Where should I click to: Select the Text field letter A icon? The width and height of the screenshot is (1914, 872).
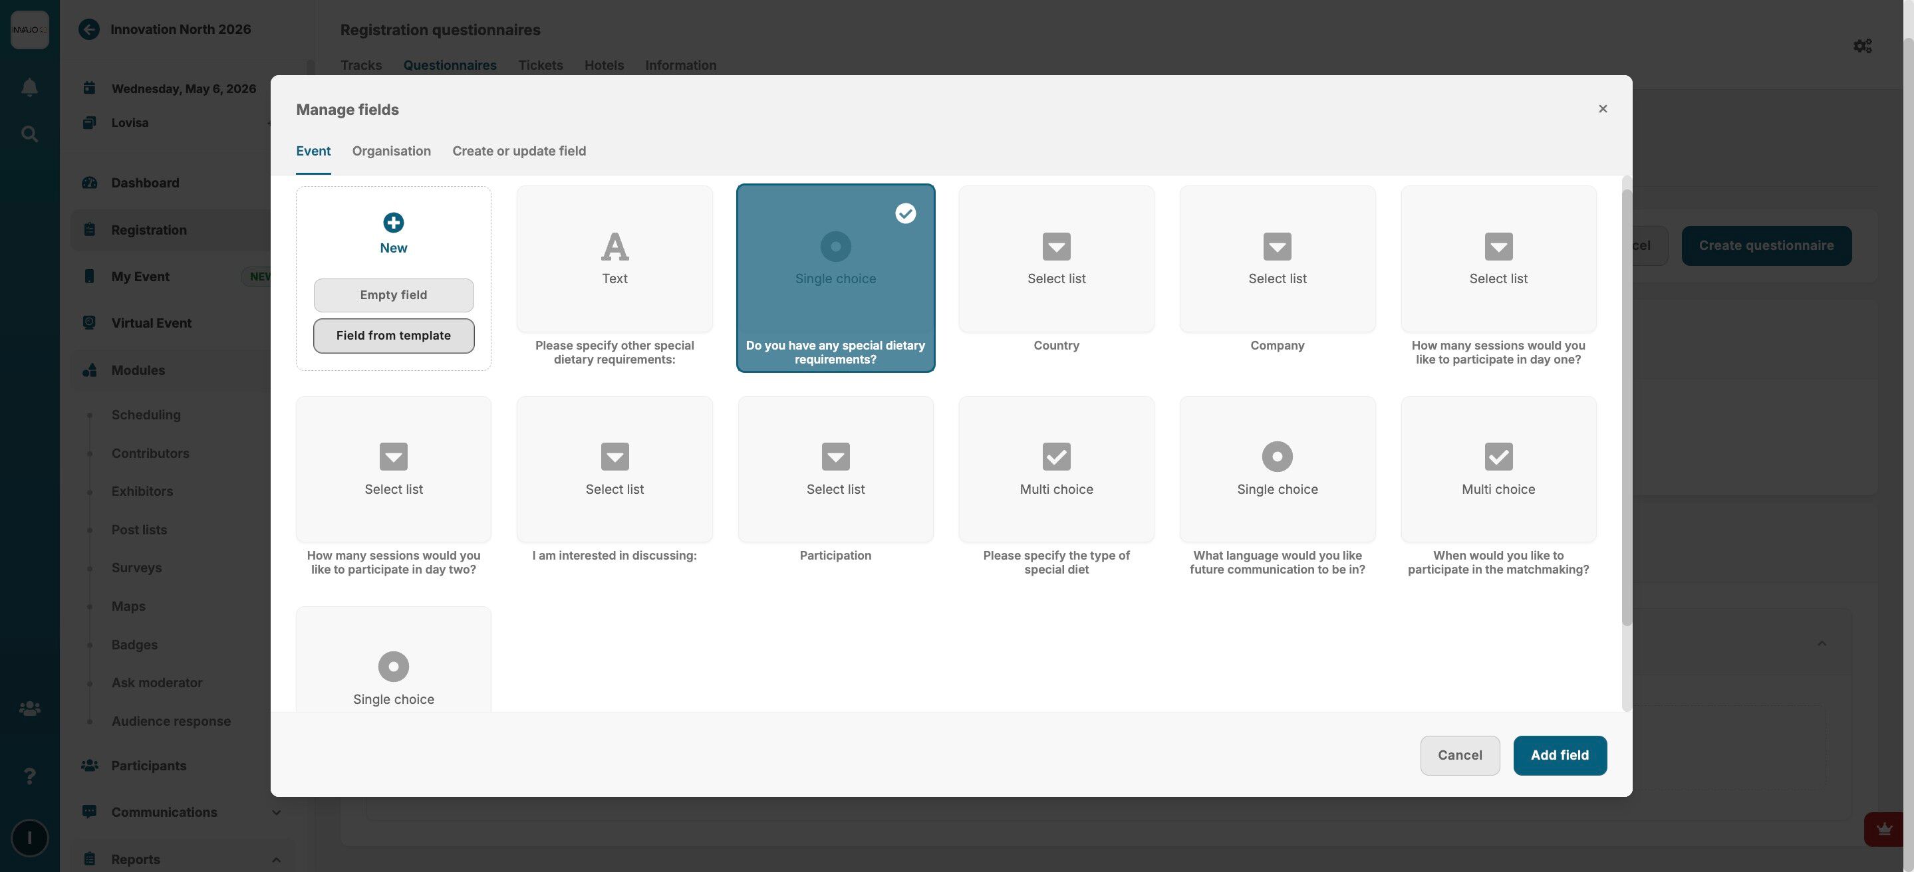(615, 247)
